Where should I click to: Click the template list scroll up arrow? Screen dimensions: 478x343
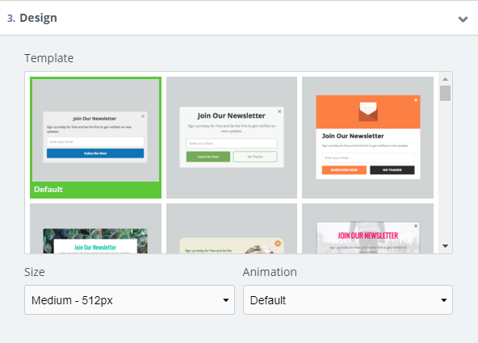coord(445,79)
